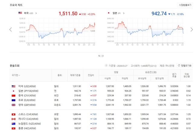Screen dimensions: 196x131
Task: Click the next chart arrow on right
Action: click(x=191, y=30)
